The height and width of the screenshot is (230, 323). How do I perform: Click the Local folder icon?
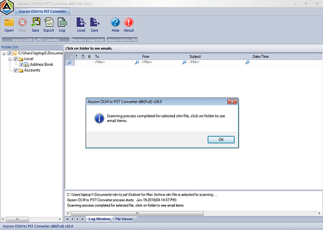click(x=21, y=59)
